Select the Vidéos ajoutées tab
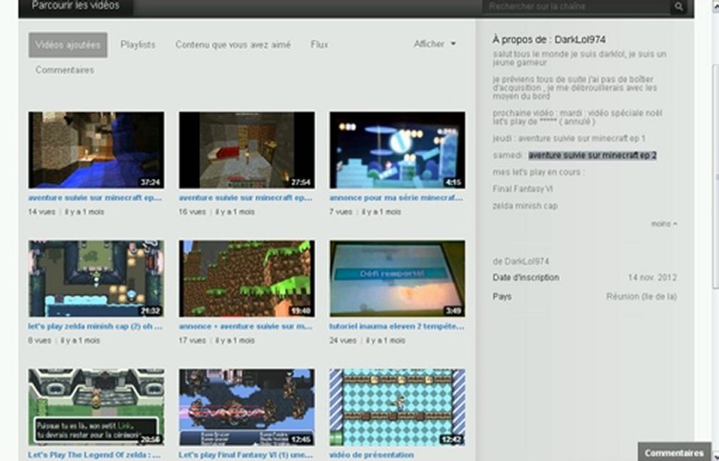Screen dimensions: 719x461 tap(68, 45)
